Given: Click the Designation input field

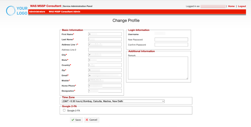Looking at the screenshot, I should pyautogui.click(x=105, y=91).
